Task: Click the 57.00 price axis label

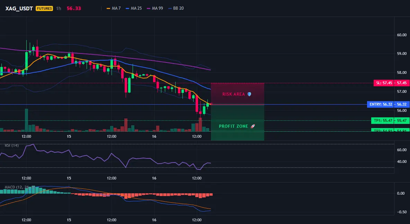Action: point(402,91)
